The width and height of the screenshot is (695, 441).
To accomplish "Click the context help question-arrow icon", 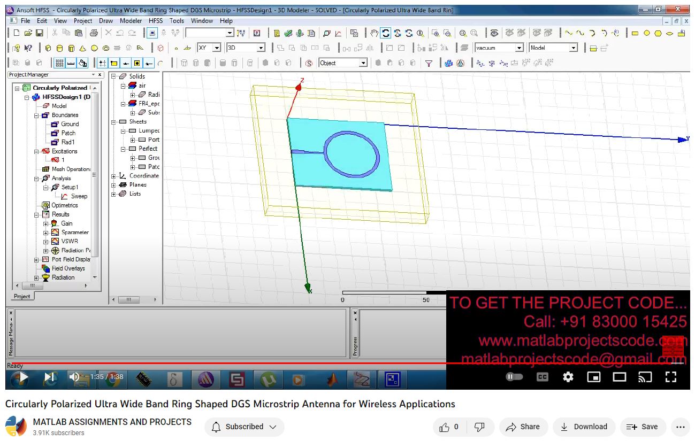I will [x=28, y=48].
